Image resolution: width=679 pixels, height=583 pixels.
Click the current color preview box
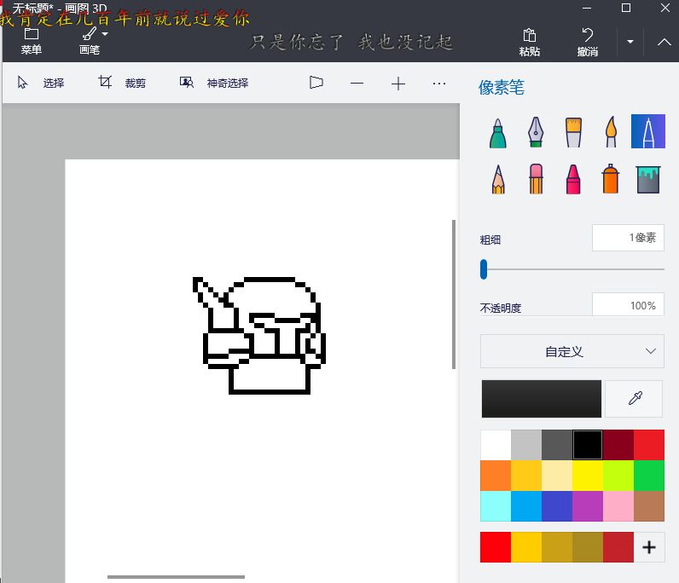[542, 399]
